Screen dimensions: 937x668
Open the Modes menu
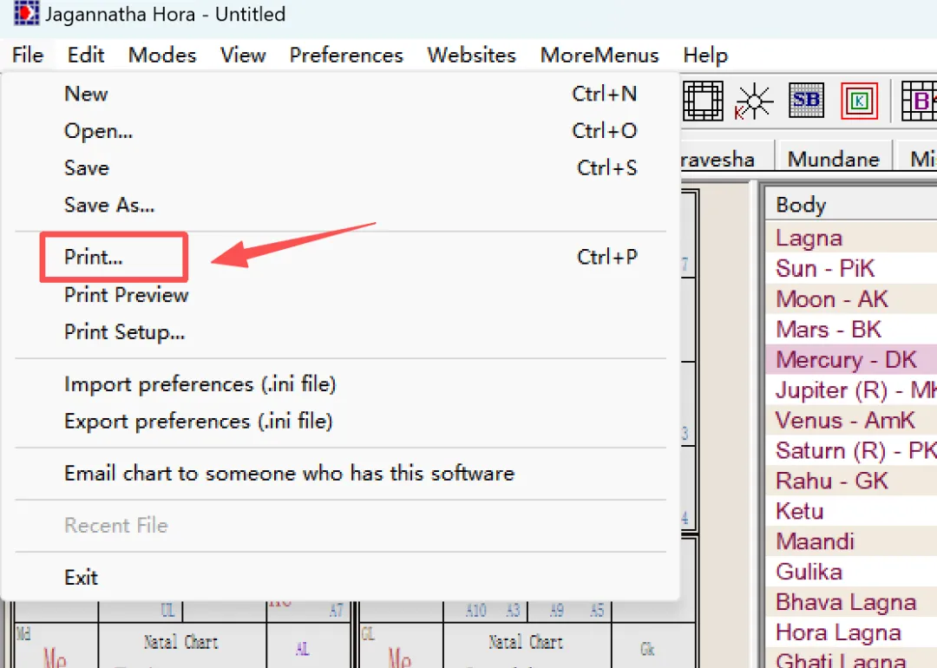[162, 55]
